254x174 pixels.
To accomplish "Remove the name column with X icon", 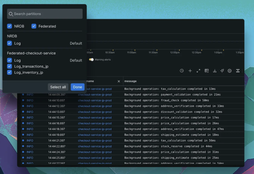I will (x=119, y=81).
